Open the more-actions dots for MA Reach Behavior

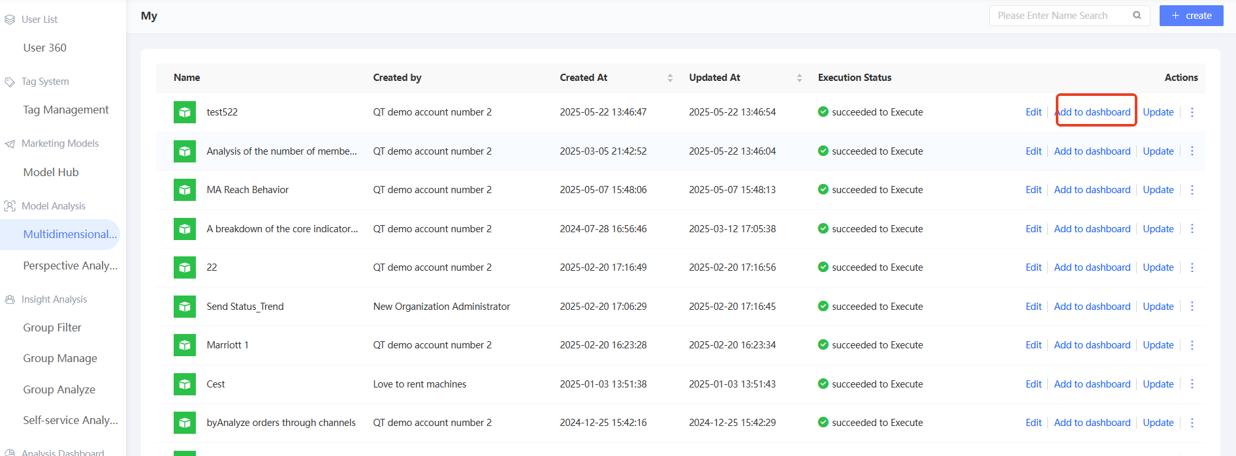pos(1192,190)
